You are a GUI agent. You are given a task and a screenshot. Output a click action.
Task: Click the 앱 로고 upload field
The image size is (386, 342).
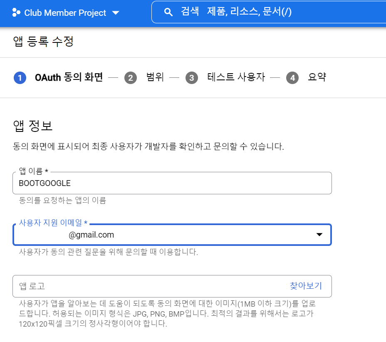tap(172, 286)
